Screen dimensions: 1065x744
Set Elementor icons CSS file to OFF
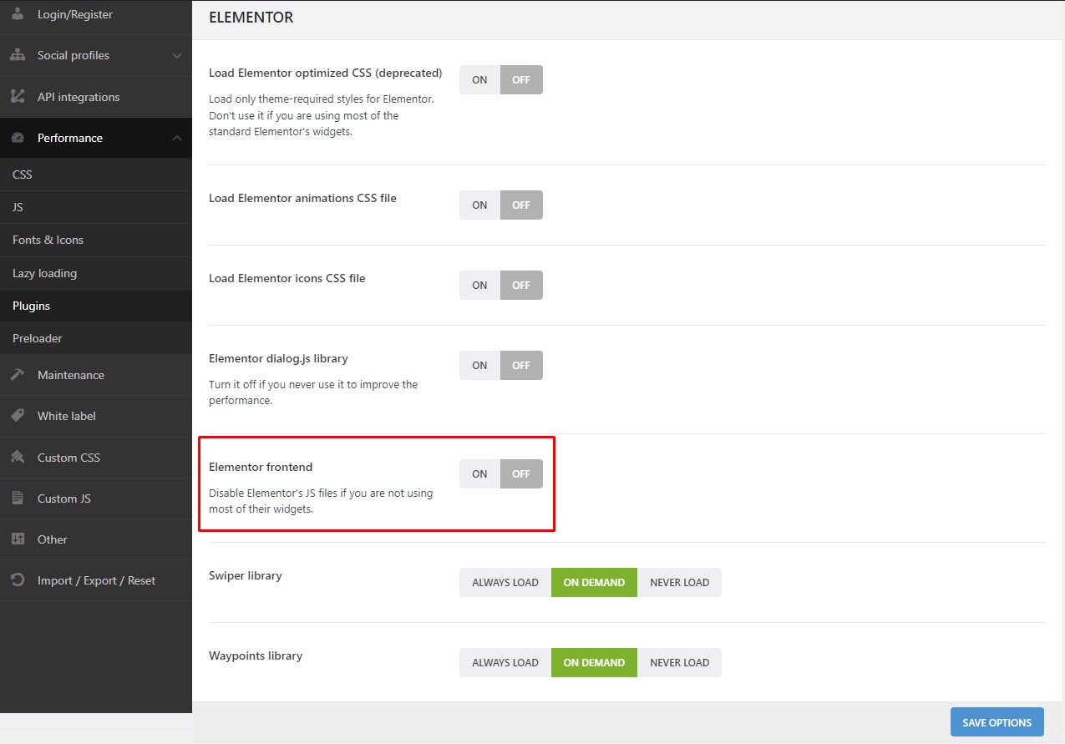tap(521, 286)
